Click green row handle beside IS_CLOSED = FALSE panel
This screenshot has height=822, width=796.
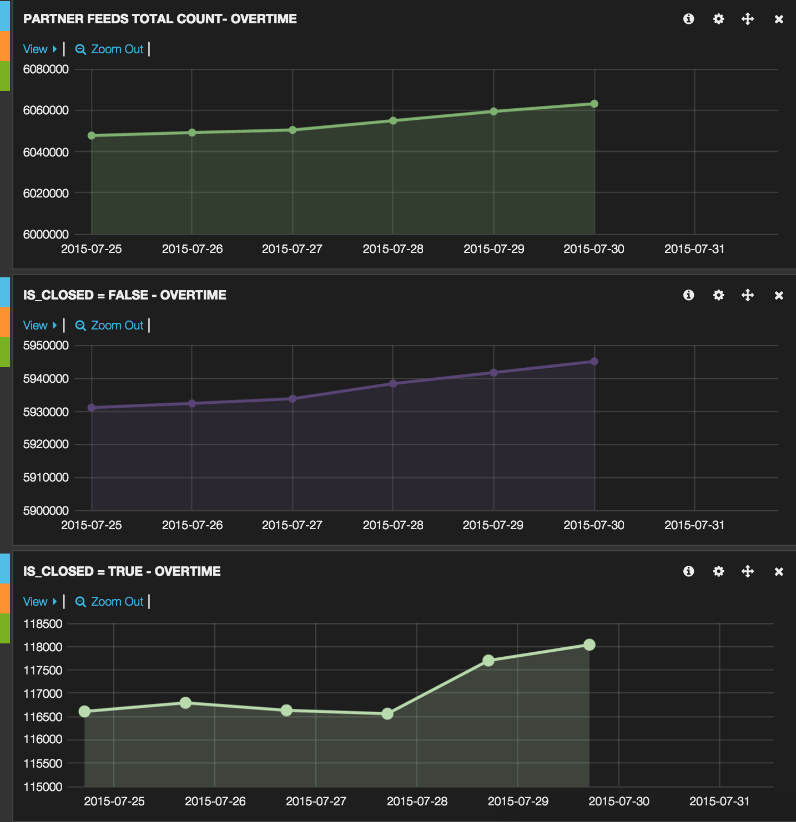pos(5,352)
